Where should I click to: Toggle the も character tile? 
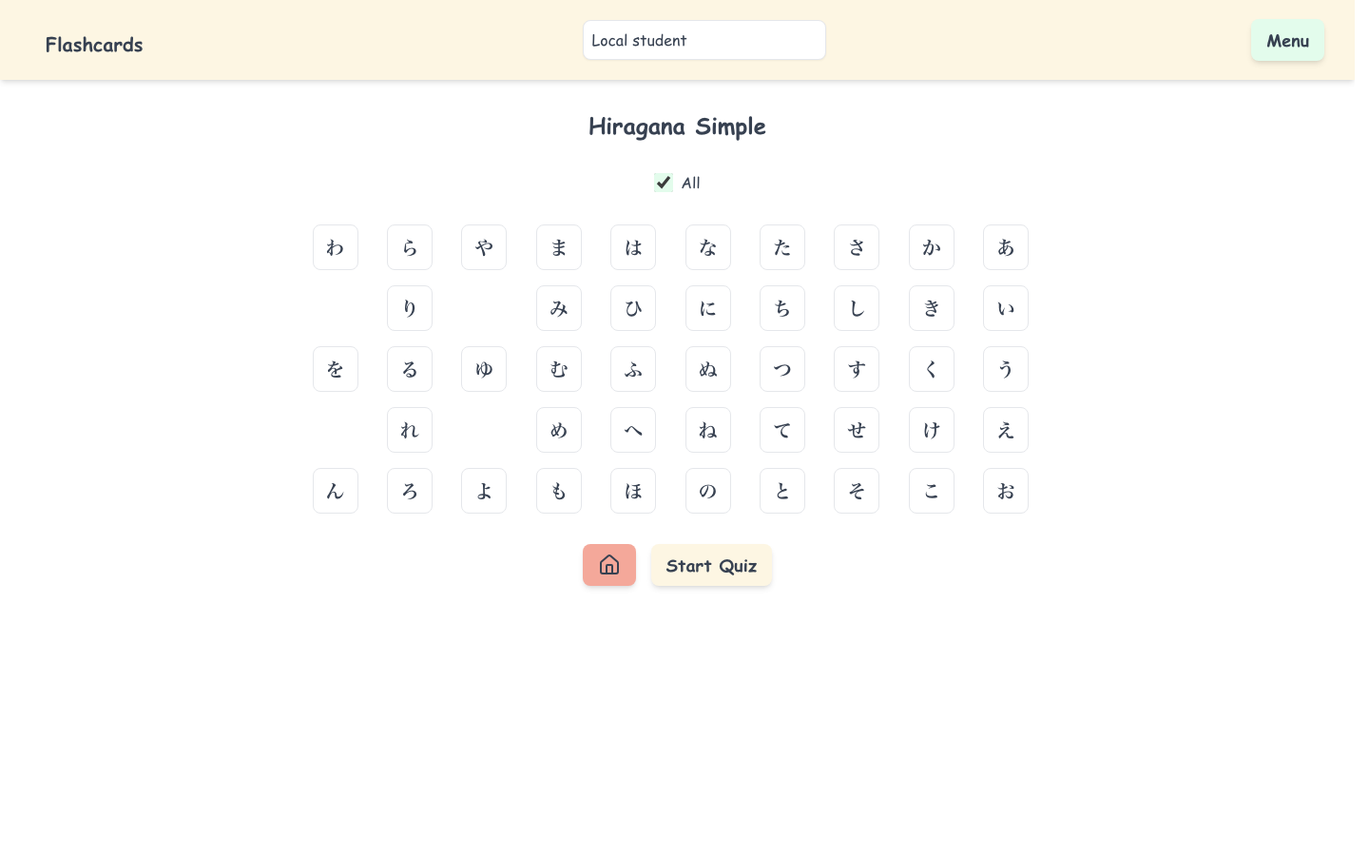[x=559, y=491]
